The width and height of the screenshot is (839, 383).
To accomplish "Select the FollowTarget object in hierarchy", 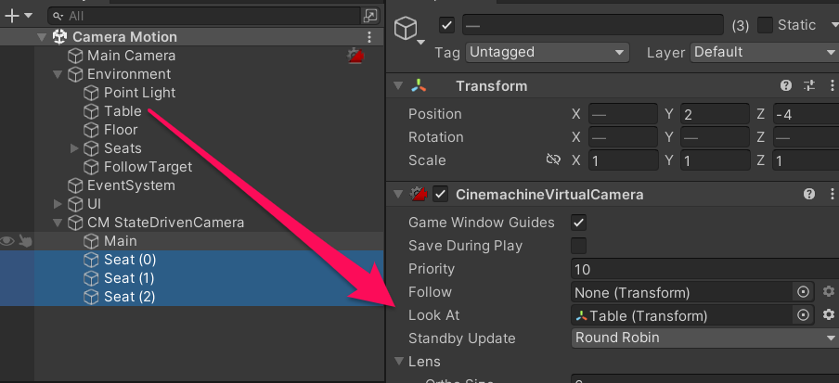I will pyautogui.click(x=148, y=167).
